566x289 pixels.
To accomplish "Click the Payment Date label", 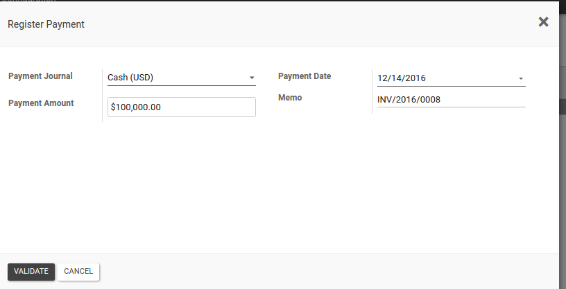I will (305, 76).
